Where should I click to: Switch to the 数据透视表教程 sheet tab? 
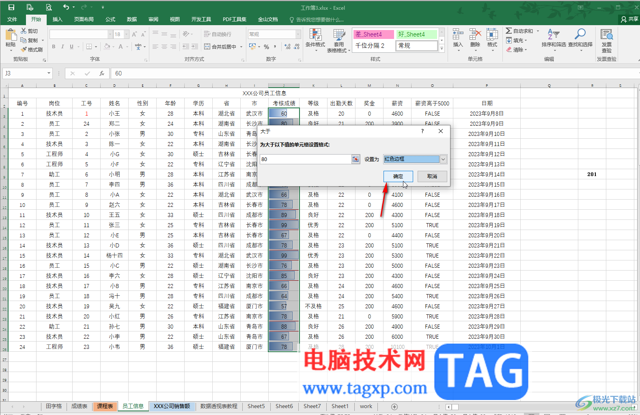pos(219,406)
